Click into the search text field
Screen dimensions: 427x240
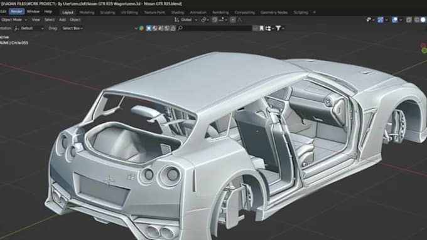click(217, 28)
